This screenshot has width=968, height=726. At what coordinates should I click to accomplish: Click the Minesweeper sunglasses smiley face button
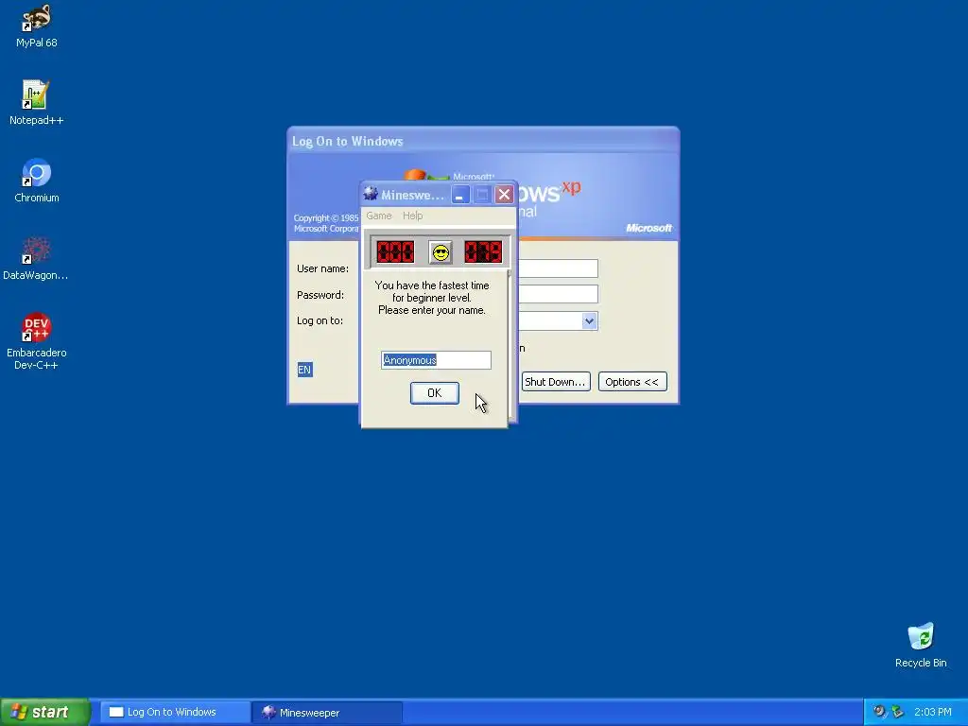[441, 252]
